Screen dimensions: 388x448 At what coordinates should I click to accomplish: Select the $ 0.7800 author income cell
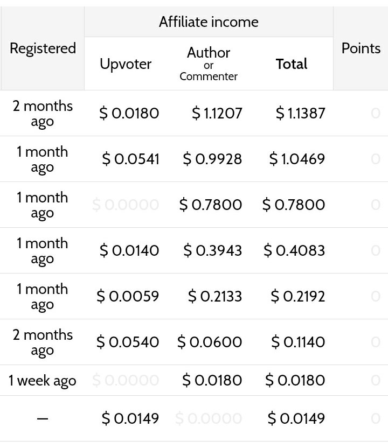click(211, 205)
